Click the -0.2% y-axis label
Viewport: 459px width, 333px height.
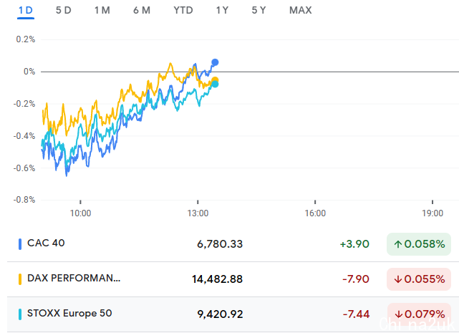coord(24,104)
